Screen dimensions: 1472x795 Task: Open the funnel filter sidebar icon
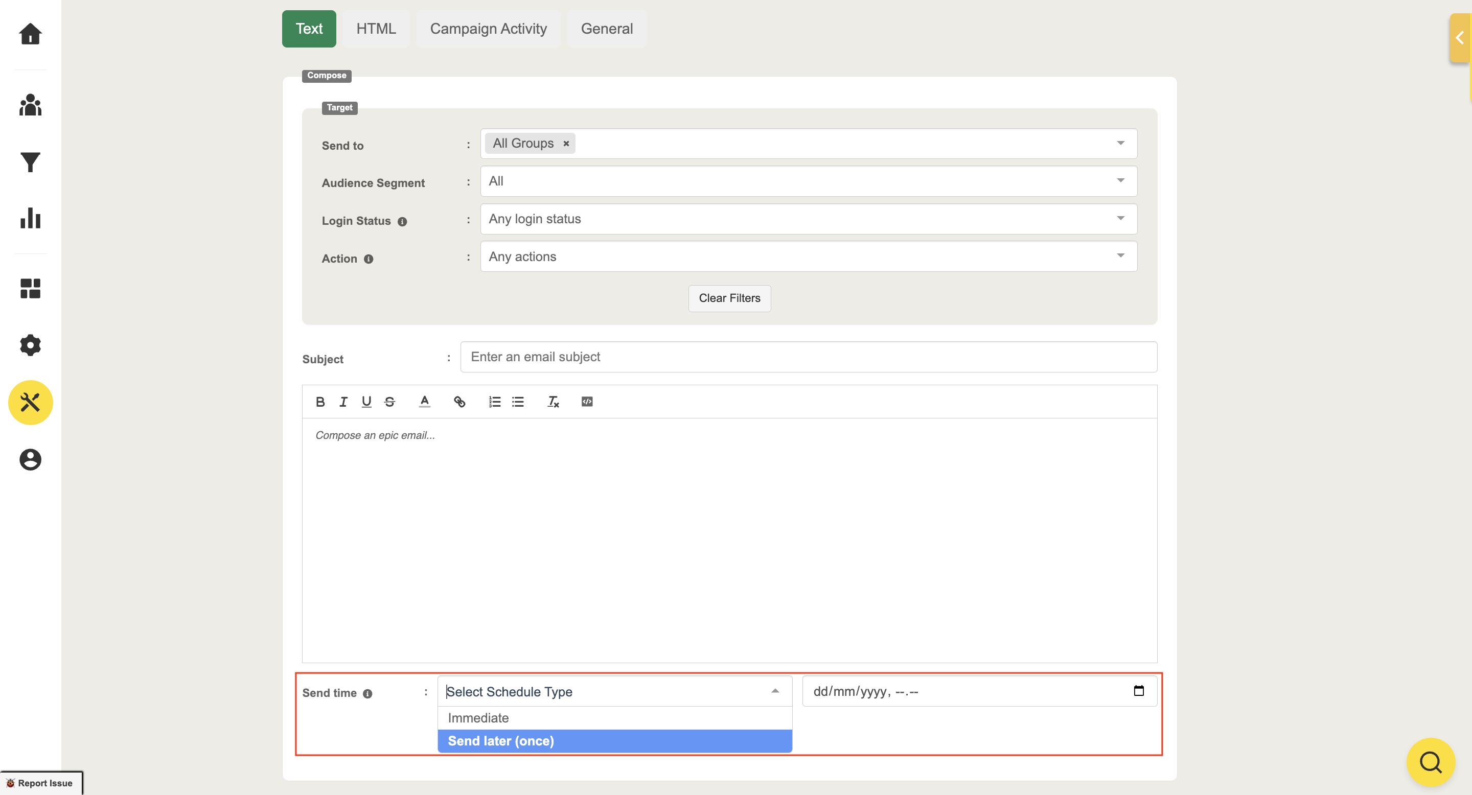tap(30, 163)
